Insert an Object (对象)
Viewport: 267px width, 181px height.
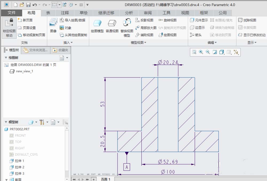pyautogui.click(x=66, y=27)
